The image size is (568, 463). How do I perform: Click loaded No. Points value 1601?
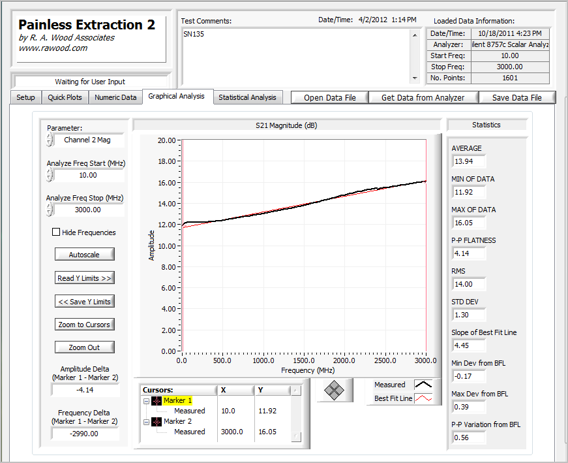click(510, 78)
